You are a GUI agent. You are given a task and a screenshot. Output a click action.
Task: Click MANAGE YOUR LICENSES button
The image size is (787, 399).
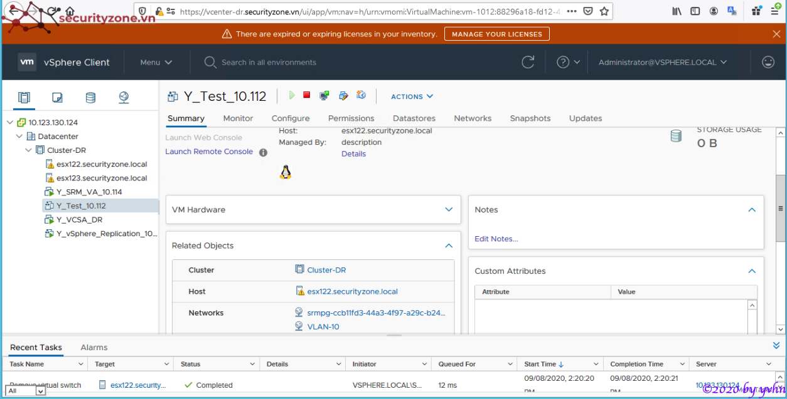[x=496, y=34]
